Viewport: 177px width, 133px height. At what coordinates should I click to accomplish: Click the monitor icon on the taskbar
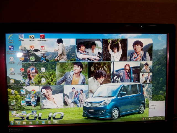click(43, 122)
